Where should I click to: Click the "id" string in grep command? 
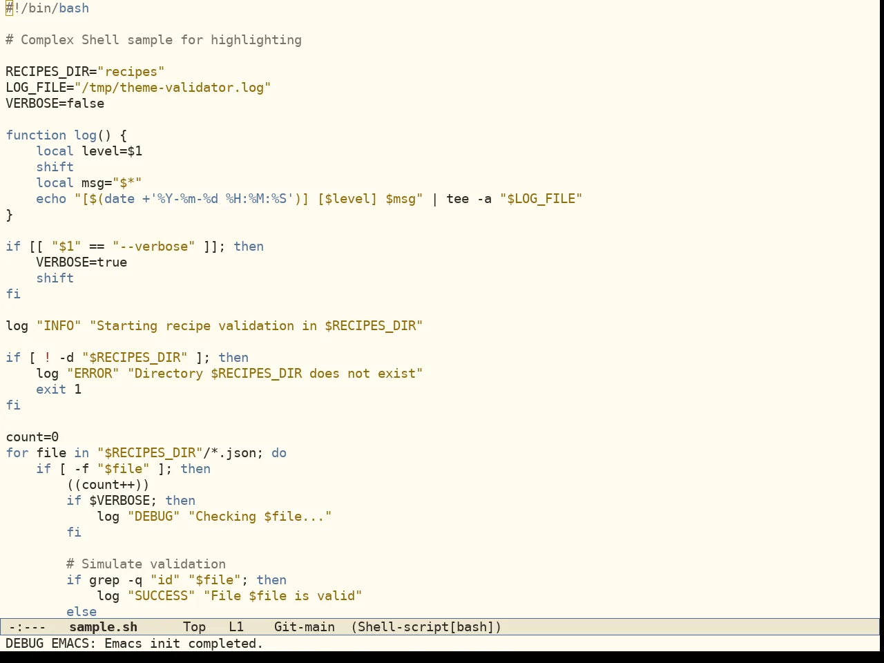[165, 580]
